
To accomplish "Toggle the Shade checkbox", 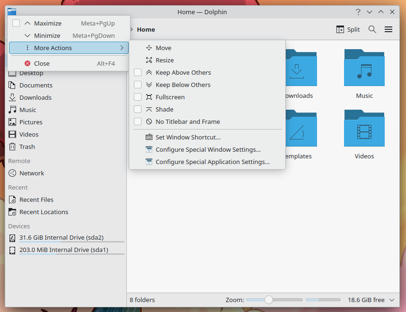I will point(138,109).
